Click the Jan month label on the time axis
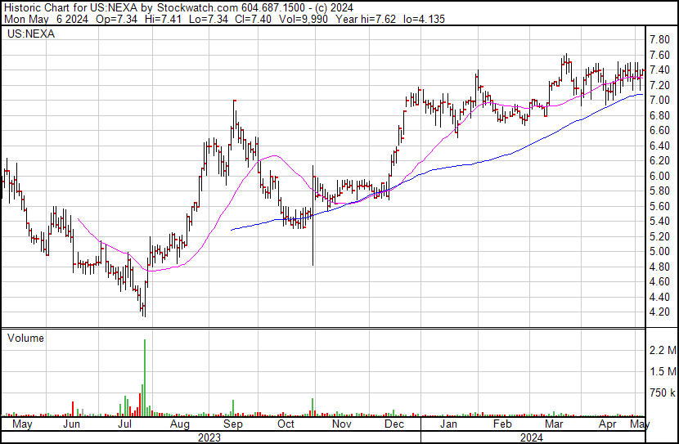The height and width of the screenshot is (444, 679). point(448,424)
